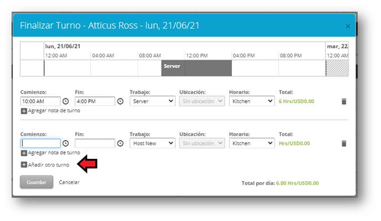Click plus icon for Host New shift note
Viewport: 381px width, 221px height.
click(x=24, y=153)
